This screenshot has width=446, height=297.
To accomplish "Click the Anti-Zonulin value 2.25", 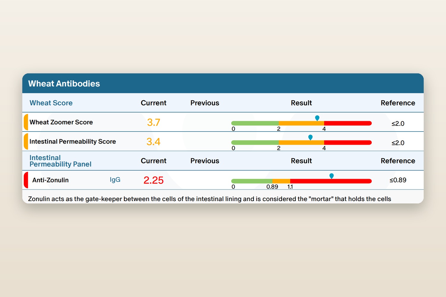I will point(153,180).
